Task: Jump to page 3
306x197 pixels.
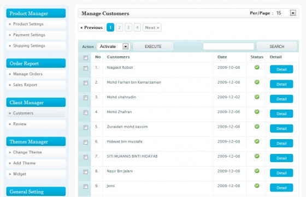Action: click(128, 27)
